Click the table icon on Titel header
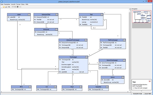The width and height of the screenshot is (153, 95). 102,15
